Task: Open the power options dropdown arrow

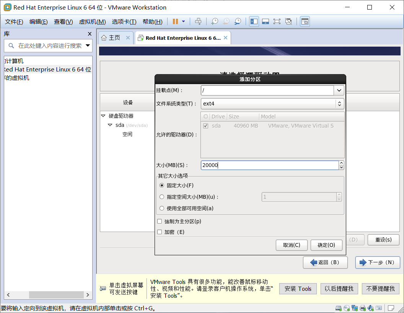Action: coord(184,21)
